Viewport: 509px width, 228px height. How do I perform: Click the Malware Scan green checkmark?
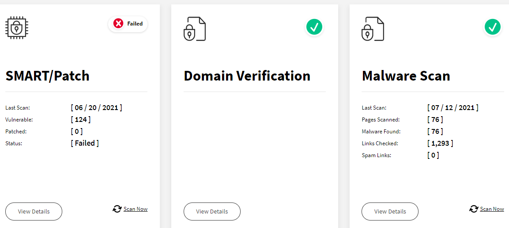[492, 27]
